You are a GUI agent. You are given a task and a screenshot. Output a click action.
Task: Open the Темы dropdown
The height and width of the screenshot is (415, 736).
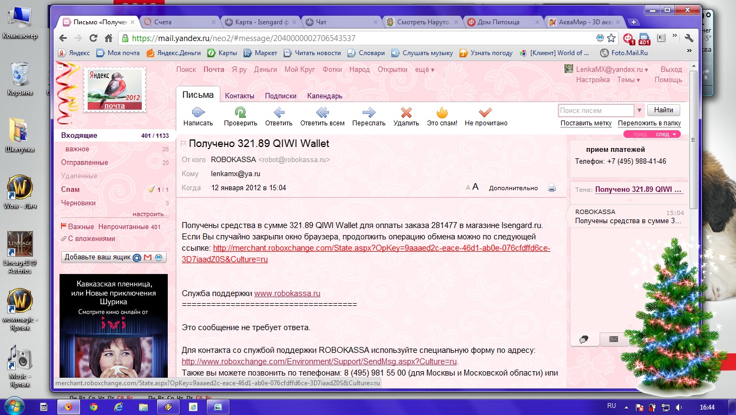click(x=628, y=80)
